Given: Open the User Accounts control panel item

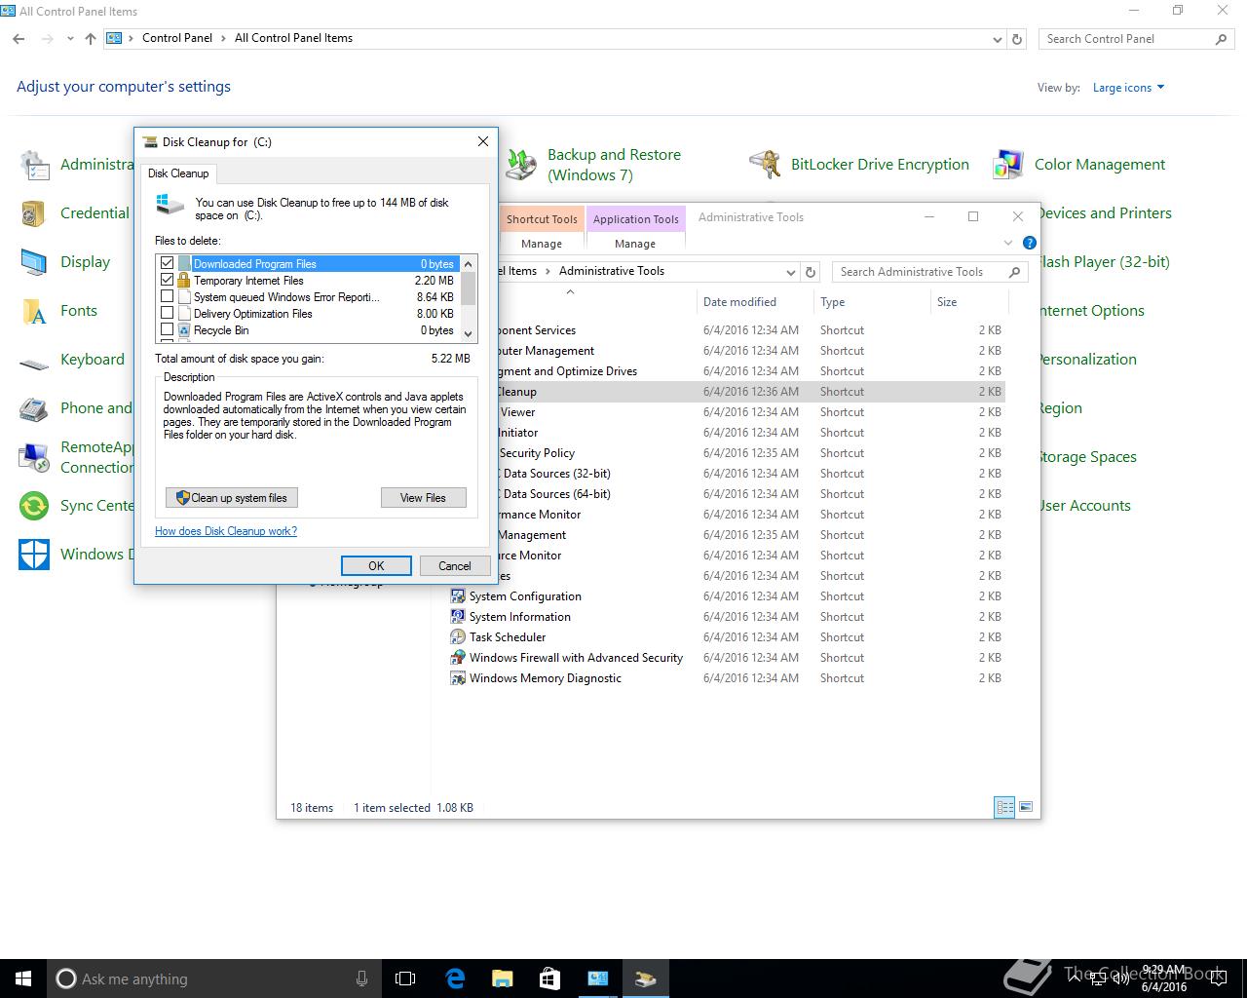Looking at the screenshot, I should [x=1085, y=506].
